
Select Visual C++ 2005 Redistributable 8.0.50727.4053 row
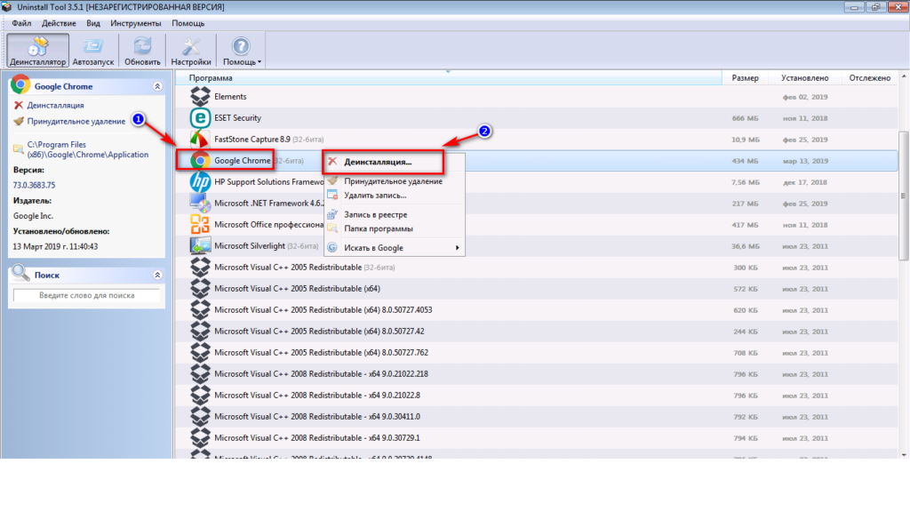(x=537, y=310)
